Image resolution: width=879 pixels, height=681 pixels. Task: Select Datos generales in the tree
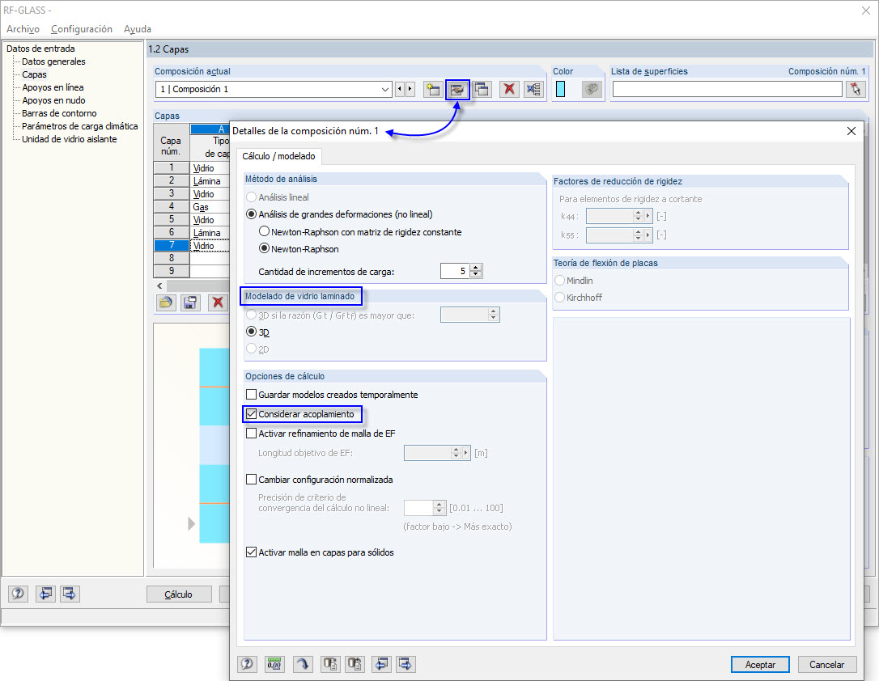(53, 61)
